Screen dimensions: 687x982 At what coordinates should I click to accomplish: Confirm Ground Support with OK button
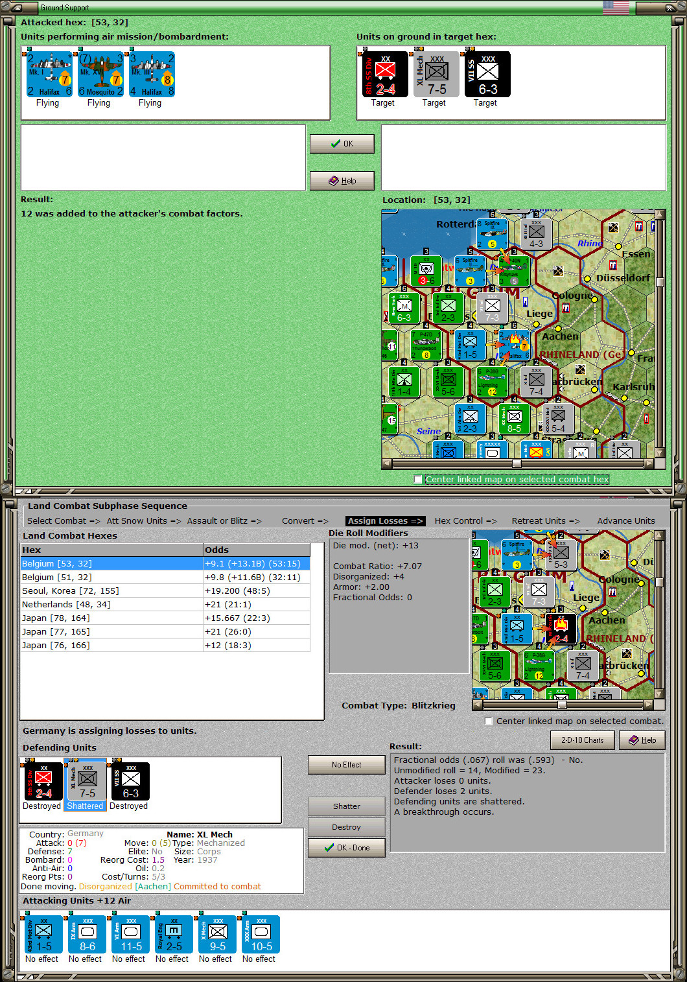[342, 144]
